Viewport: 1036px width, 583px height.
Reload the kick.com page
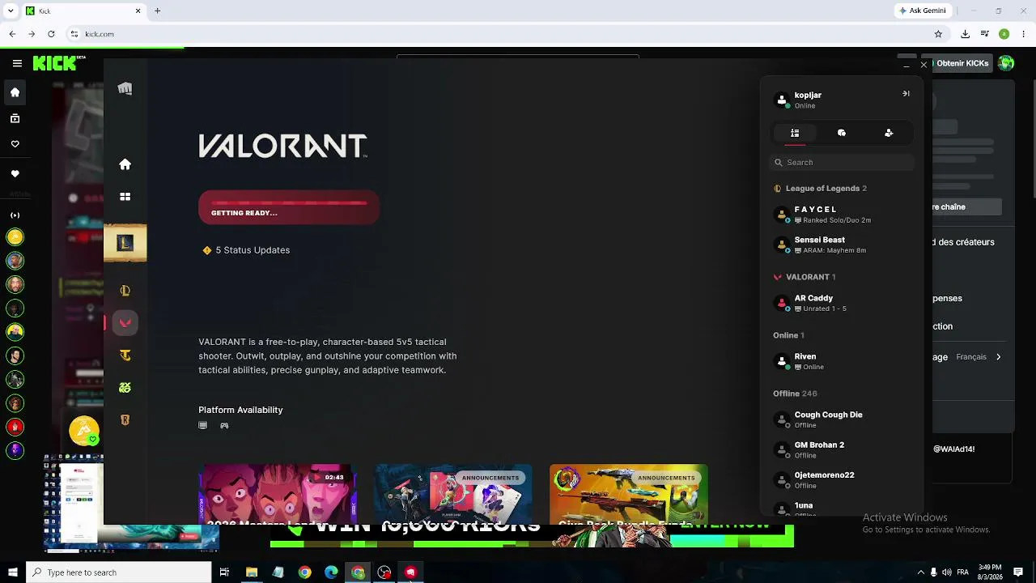pyautogui.click(x=51, y=34)
